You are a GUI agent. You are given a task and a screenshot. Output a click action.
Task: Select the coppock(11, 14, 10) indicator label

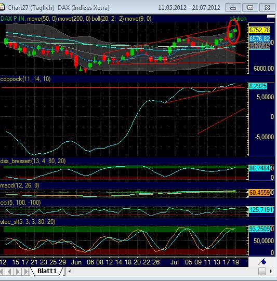pos(25,79)
